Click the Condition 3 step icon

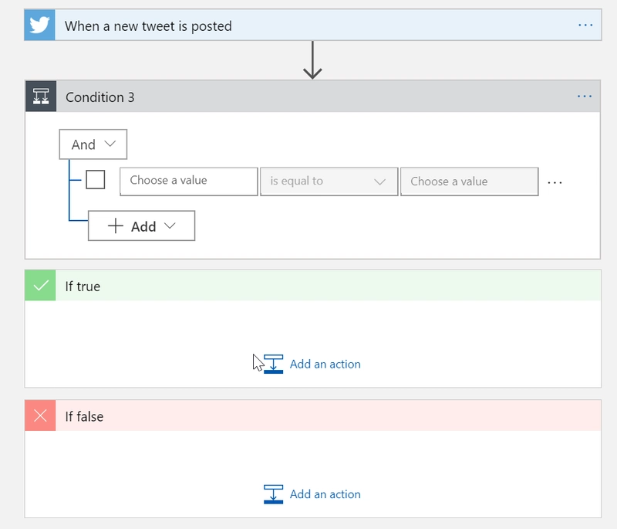pyautogui.click(x=41, y=97)
